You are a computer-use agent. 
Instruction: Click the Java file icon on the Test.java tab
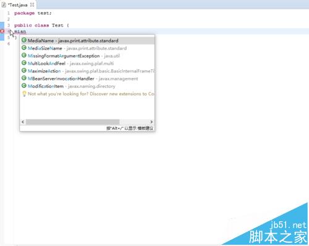pos(4,5)
